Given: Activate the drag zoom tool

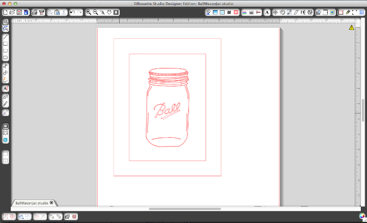Looking at the screenshot, I should tap(110, 12).
